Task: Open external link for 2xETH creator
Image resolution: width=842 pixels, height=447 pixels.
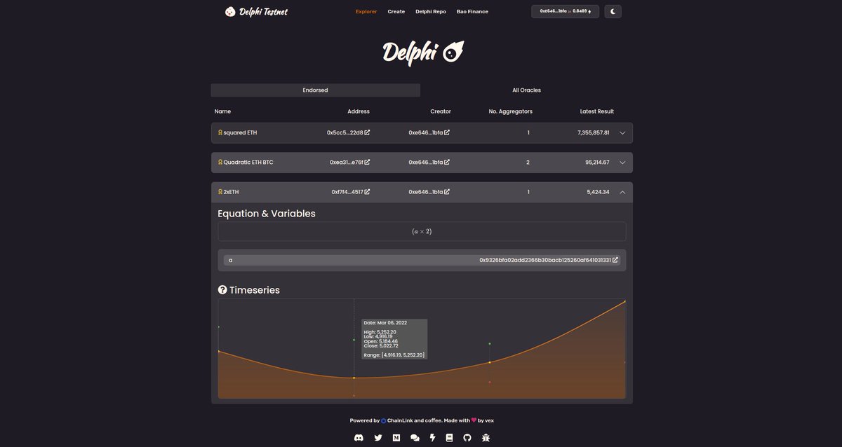Action: pyautogui.click(x=447, y=191)
